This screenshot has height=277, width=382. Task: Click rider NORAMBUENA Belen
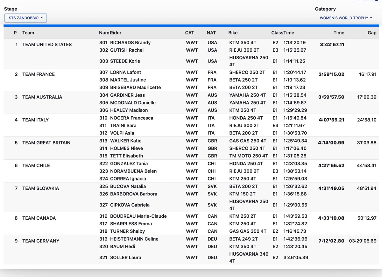click(133, 171)
